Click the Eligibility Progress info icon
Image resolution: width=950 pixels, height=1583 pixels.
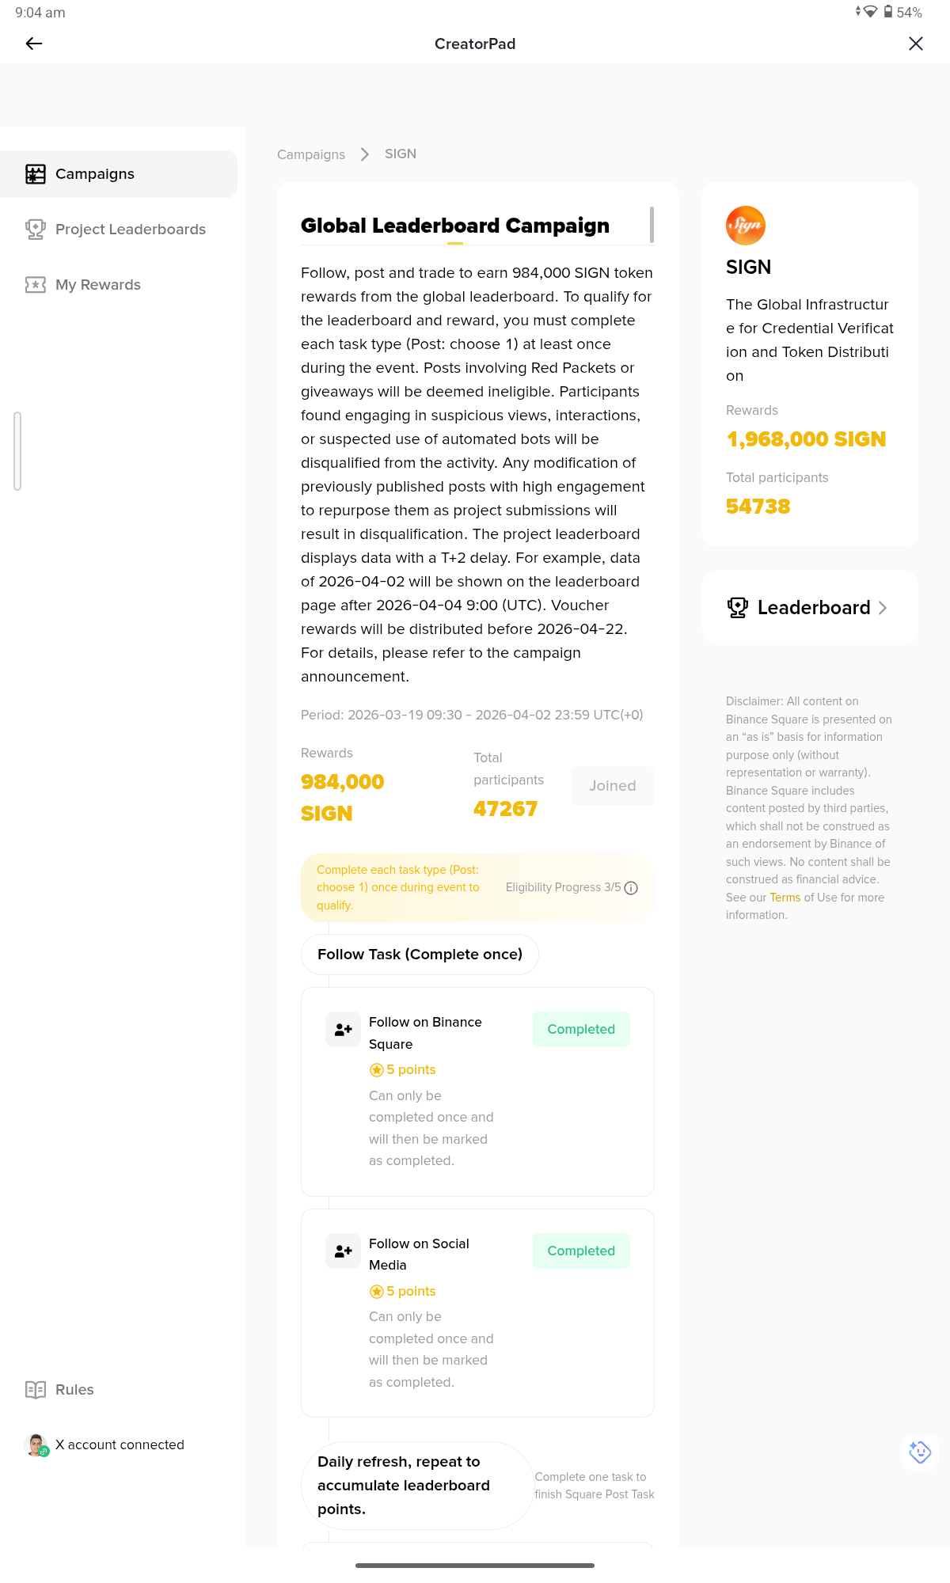631,888
